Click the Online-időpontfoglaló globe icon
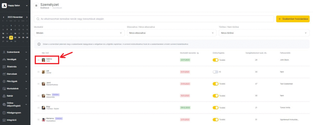The width and height of the screenshot is (313, 125). coord(4,104)
